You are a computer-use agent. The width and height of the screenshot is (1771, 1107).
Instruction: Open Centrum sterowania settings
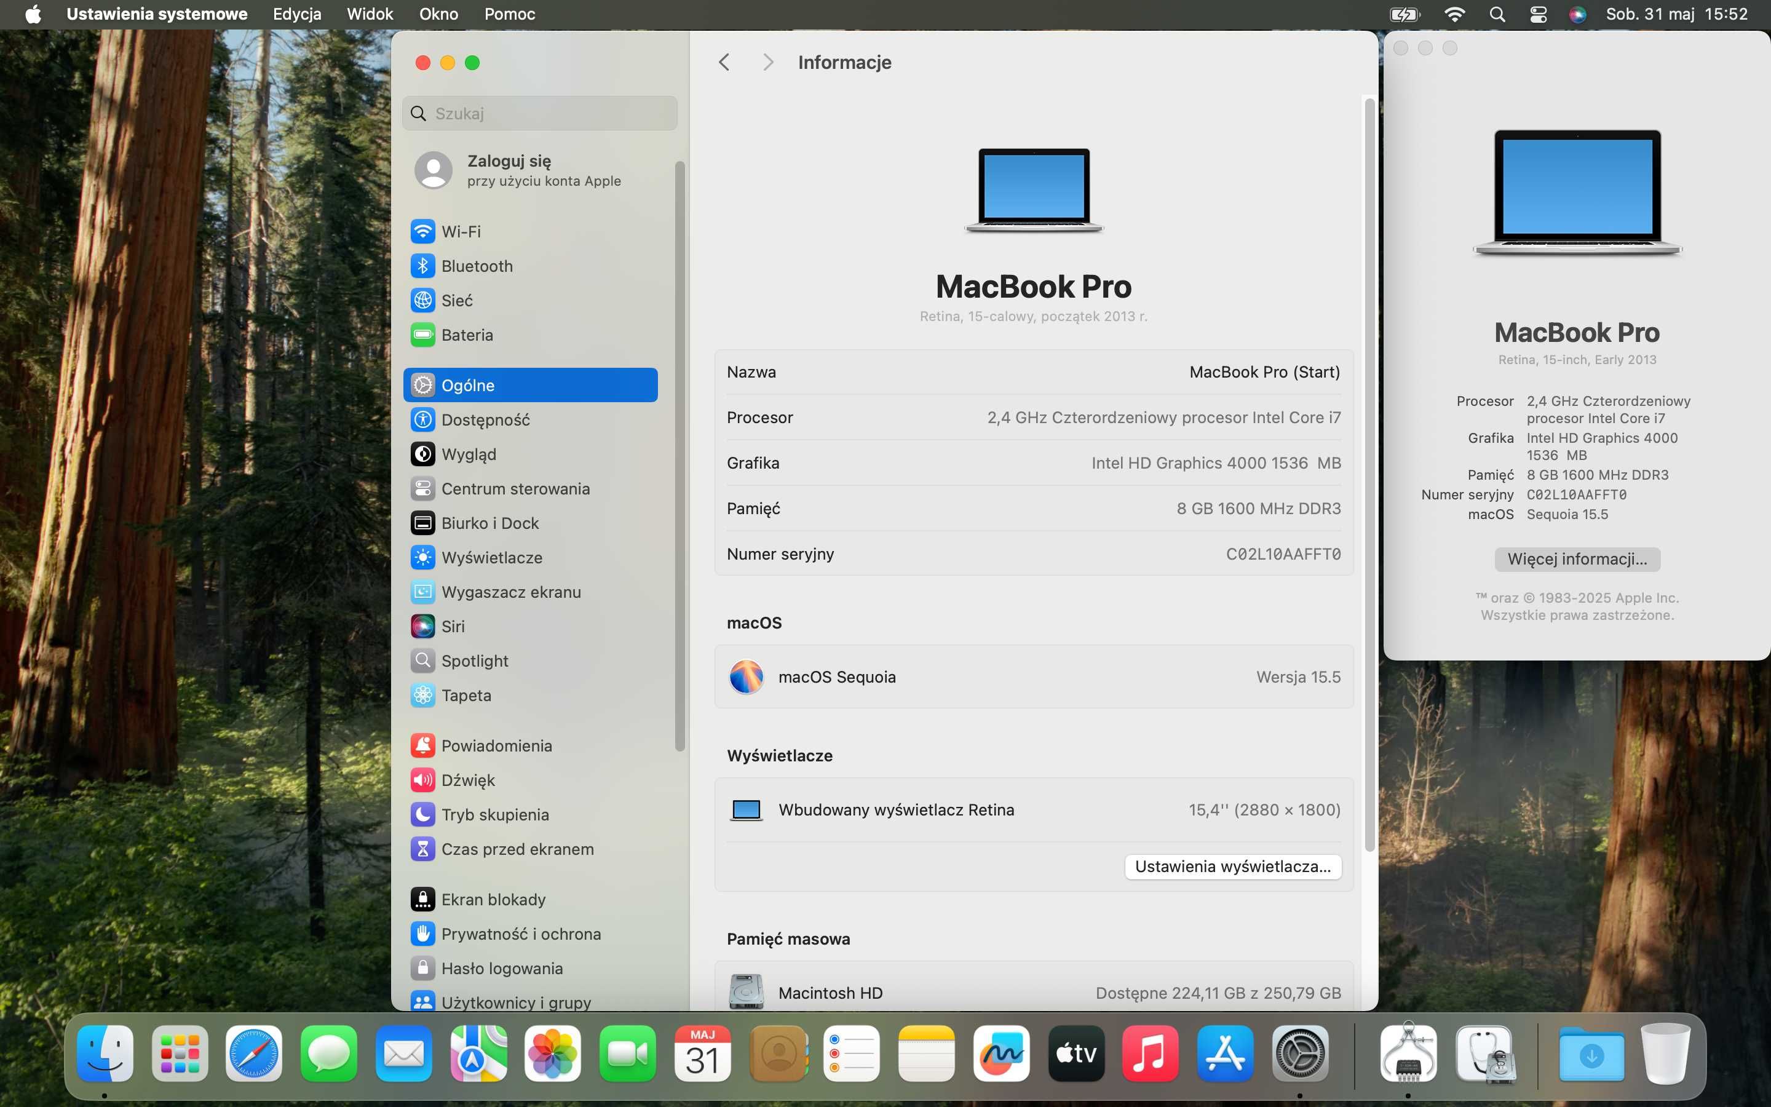pyautogui.click(x=531, y=488)
